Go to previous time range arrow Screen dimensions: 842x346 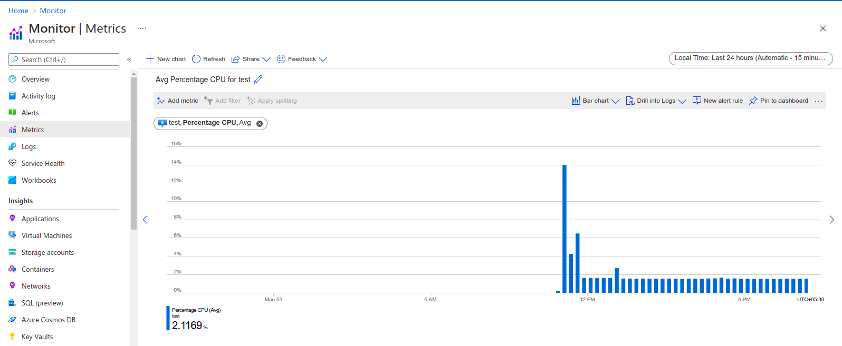click(x=145, y=220)
